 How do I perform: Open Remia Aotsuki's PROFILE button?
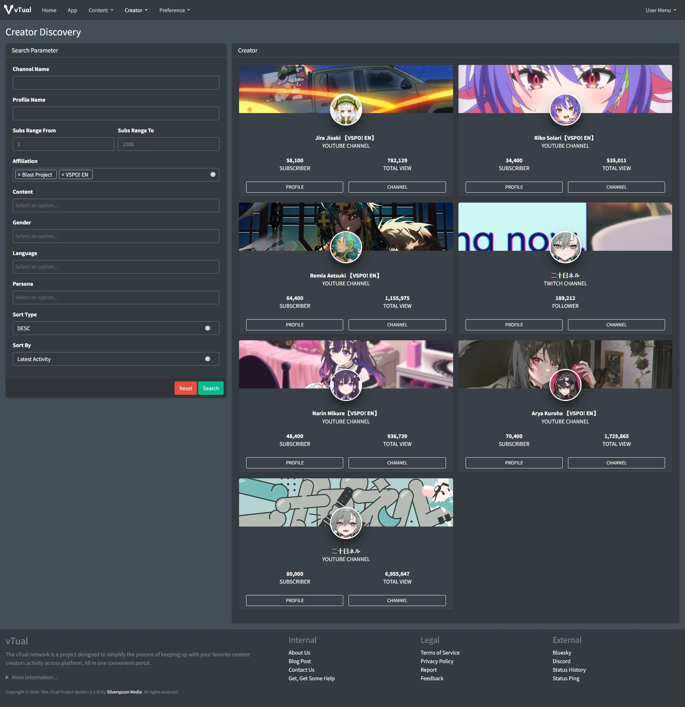(294, 325)
